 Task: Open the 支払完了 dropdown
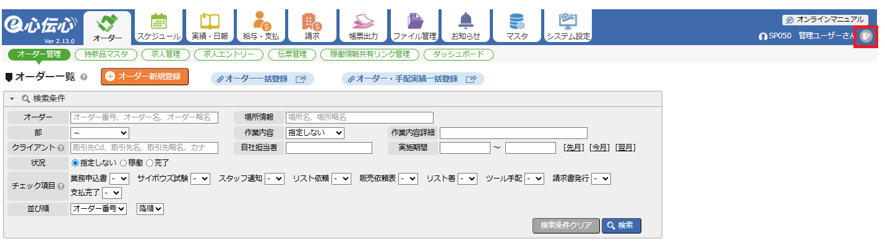(x=112, y=193)
